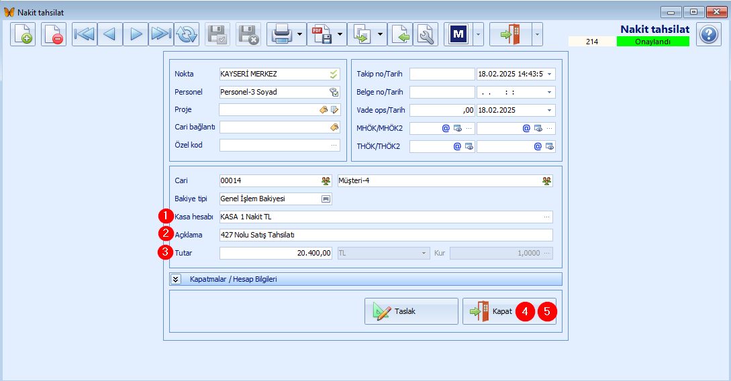731x381 pixels.
Task: Jump to the last record
Action: [161, 34]
